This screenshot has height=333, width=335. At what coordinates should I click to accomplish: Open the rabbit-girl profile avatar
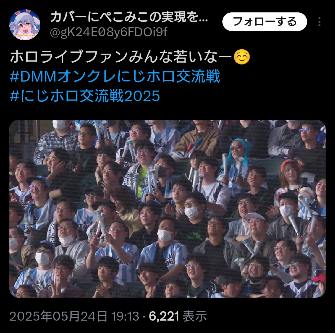pos(25,25)
